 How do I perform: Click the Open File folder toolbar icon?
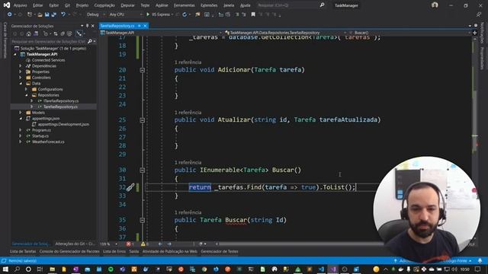[x=40, y=14]
